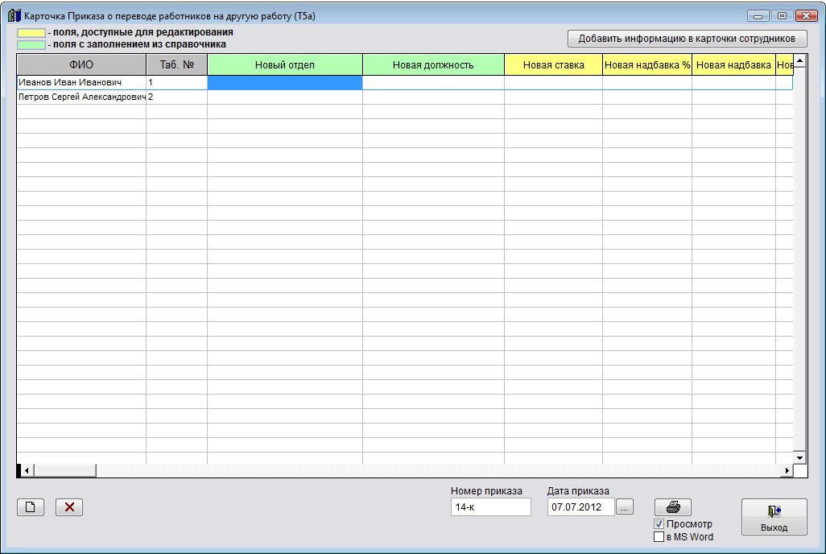Click the Таб. № column header

tap(176, 65)
